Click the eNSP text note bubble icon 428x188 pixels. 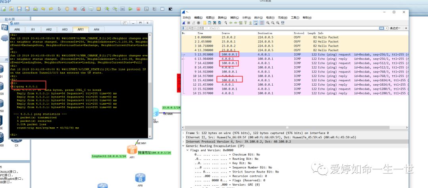tap(91, 9)
